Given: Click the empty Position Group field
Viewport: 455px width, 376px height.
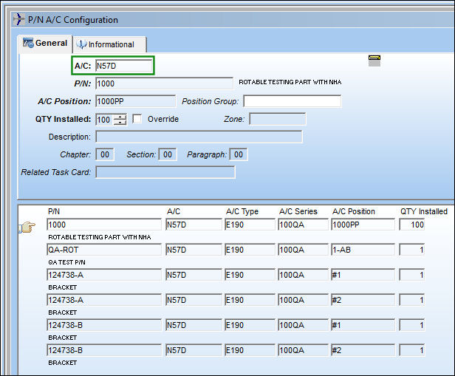Looking at the screenshot, I should pyautogui.click(x=292, y=101).
